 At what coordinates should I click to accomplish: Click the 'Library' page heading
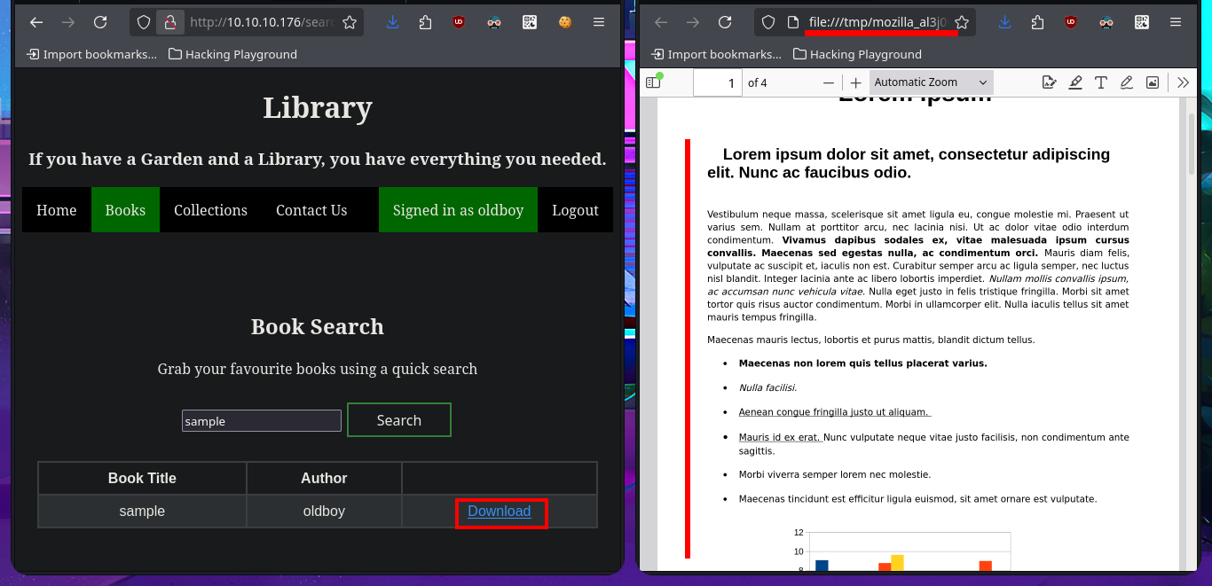pyautogui.click(x=318, y=107)
